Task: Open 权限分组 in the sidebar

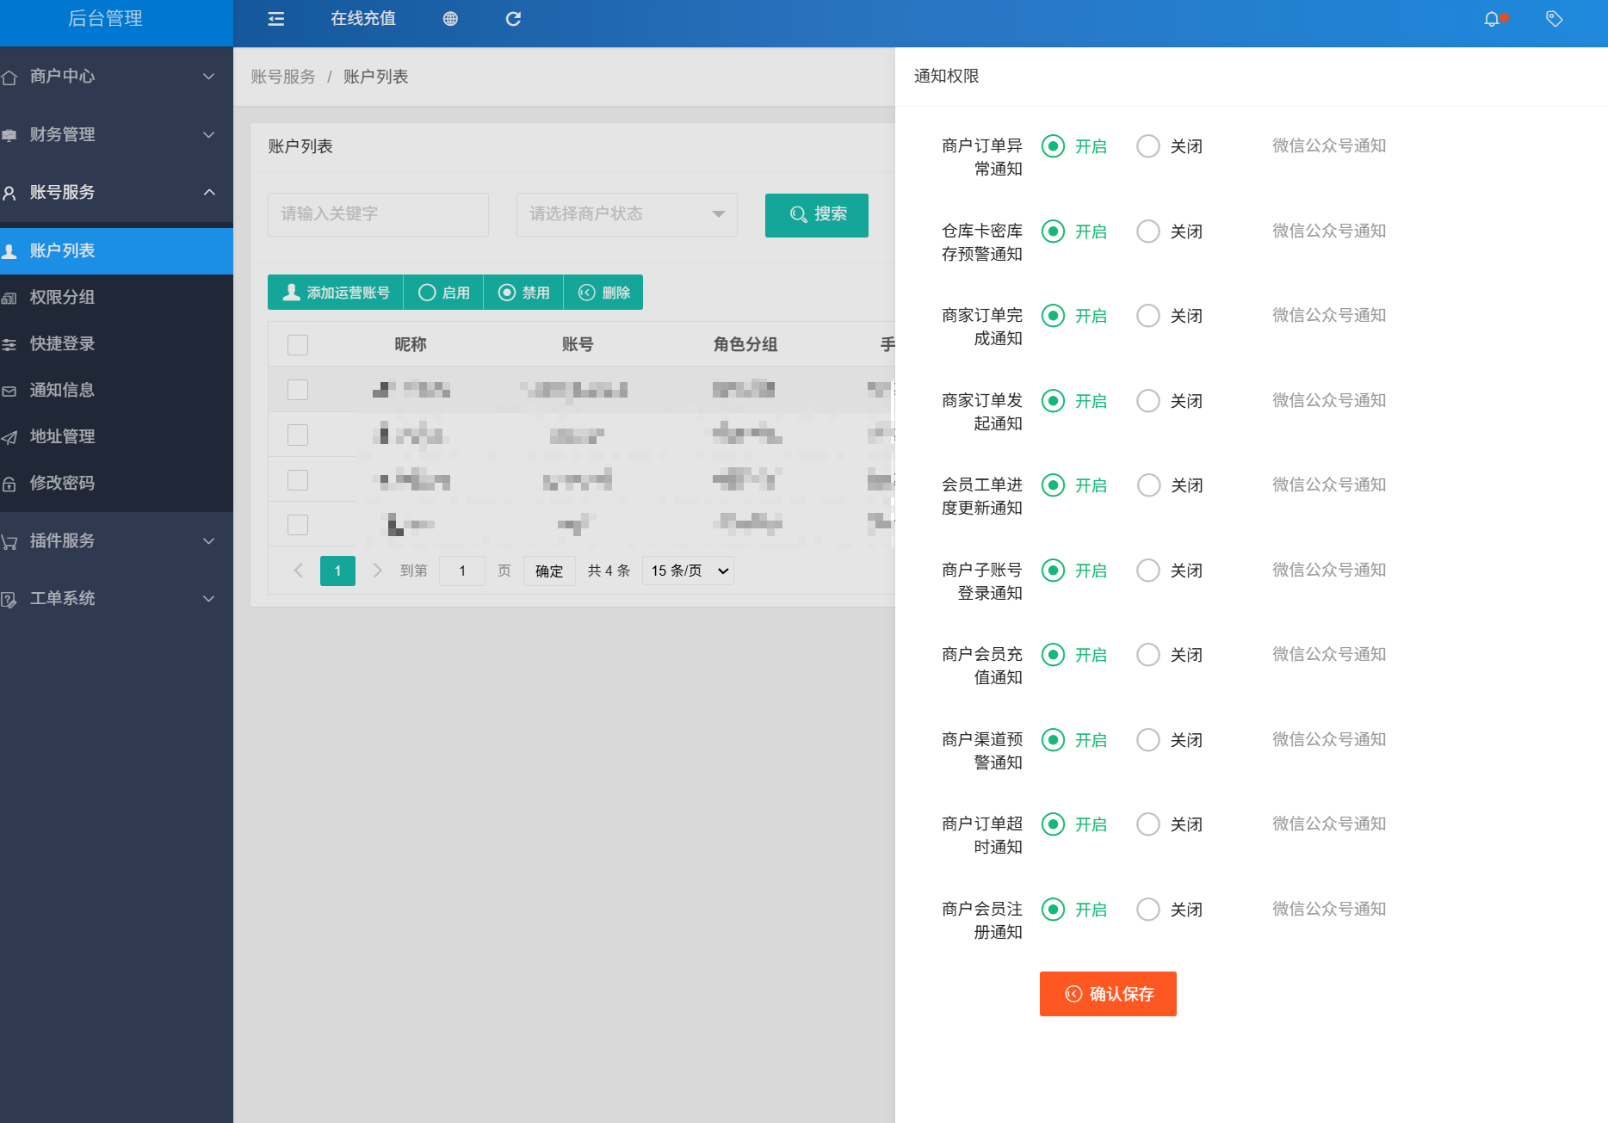Action: [x=62, y=297]
